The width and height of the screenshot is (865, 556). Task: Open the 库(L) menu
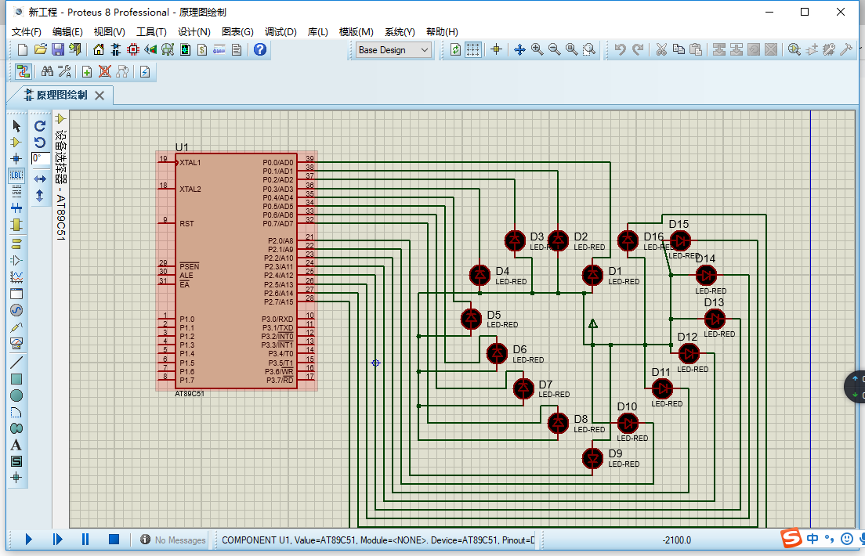pyautogui.click(x=318, y=32)
